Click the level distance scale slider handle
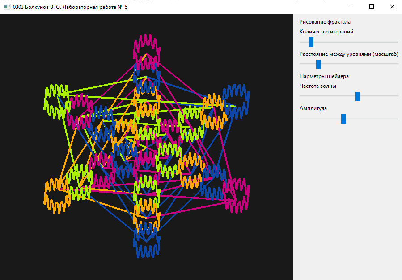This screenshot has width=402, height=280. [318, 64]
